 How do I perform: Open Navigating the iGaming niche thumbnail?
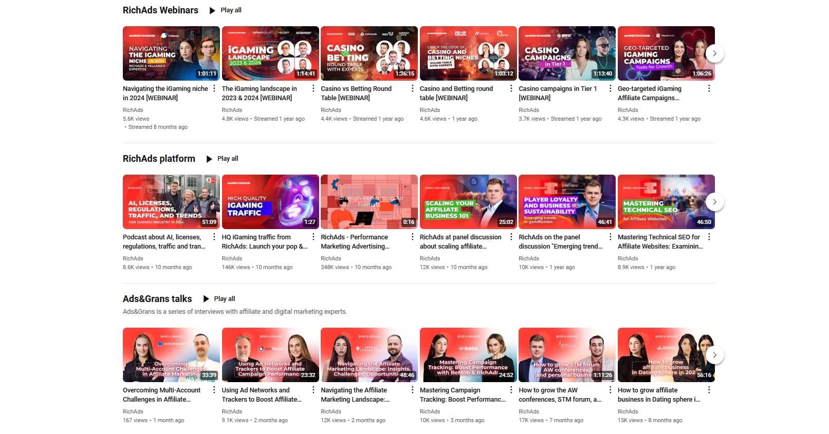point(171,53)
